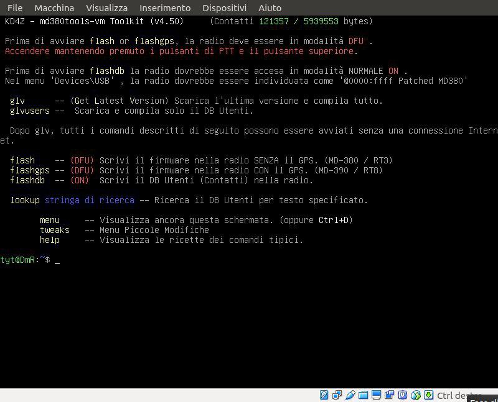Click the contact count '121357'
This screenshot has width=498, height=402.
pyautogui.click(x=274, y=21)
